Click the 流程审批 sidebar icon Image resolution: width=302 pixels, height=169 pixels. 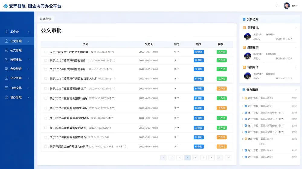click(x=6, y=60)
